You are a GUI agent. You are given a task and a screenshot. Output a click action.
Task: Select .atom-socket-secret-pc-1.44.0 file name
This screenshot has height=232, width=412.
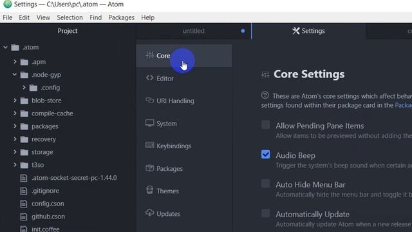pos(75,178)
